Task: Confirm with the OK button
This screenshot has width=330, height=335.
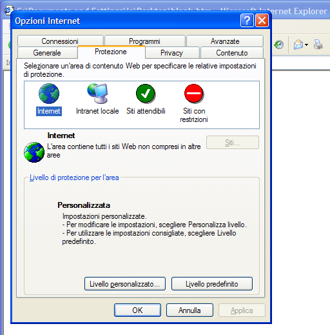Action: [x=137, y=310]
